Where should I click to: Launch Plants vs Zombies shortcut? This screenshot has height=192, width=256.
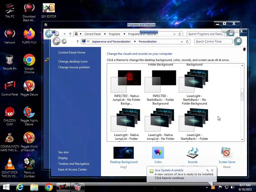pyautogui.click(x=29, y=168)
